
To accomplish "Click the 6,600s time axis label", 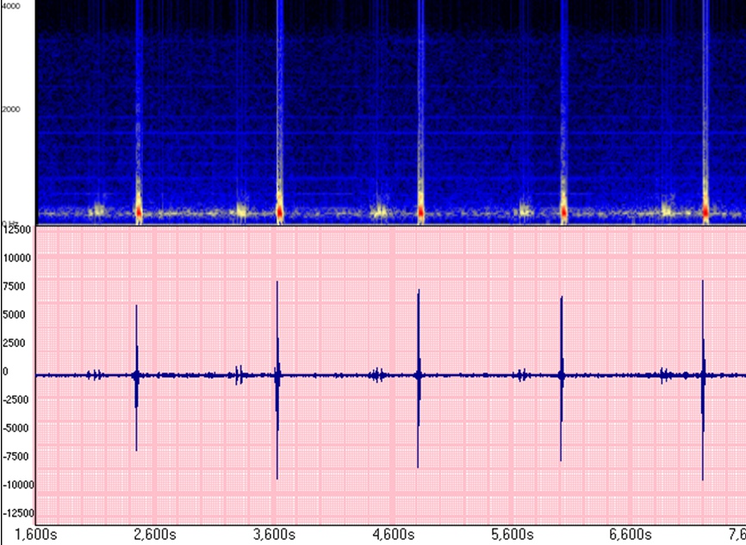I will click(629, 534).
